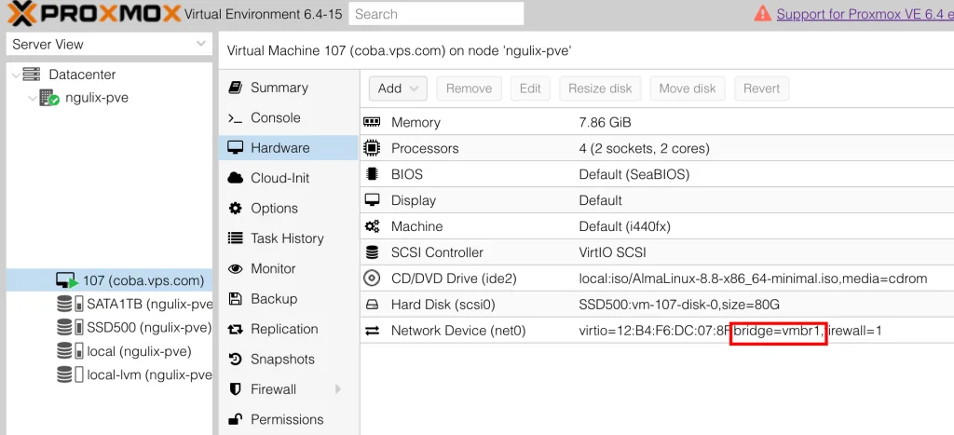Click the Cloud-Init cloud icon

(x=235, y=178)
